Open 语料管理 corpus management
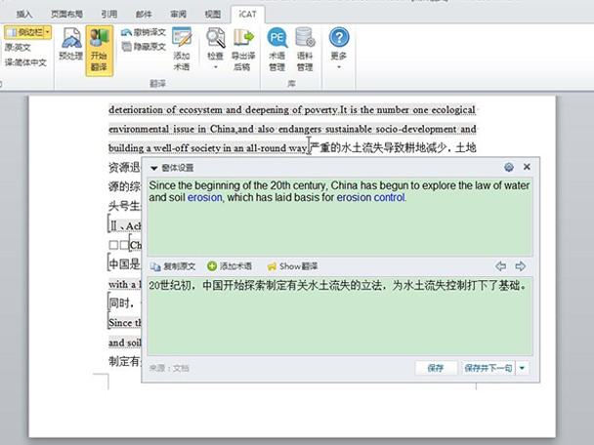 [305, 49]
